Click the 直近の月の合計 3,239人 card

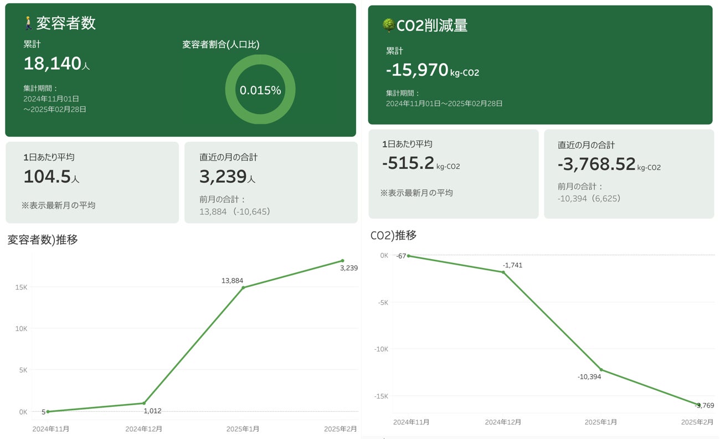pos(271,183)
